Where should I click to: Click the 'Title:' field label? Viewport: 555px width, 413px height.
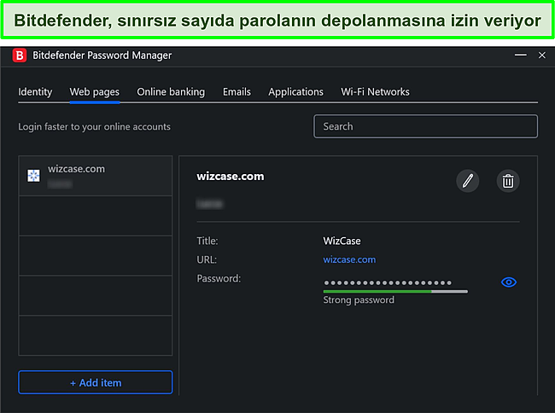pos(207,241)
